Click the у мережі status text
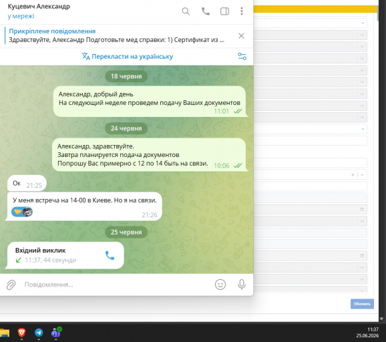 click(x=21, y=16)
